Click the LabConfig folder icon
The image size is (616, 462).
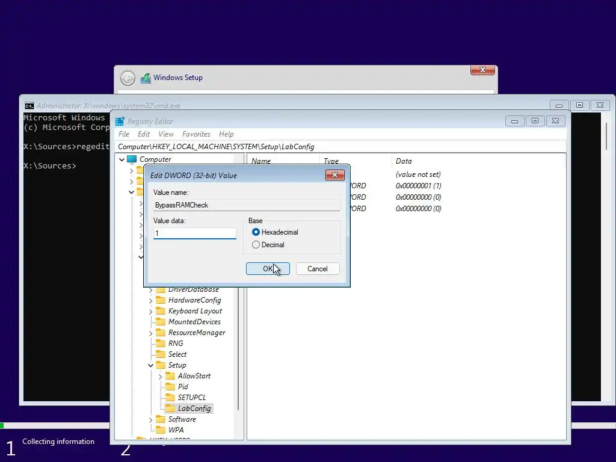coord(170,408)
